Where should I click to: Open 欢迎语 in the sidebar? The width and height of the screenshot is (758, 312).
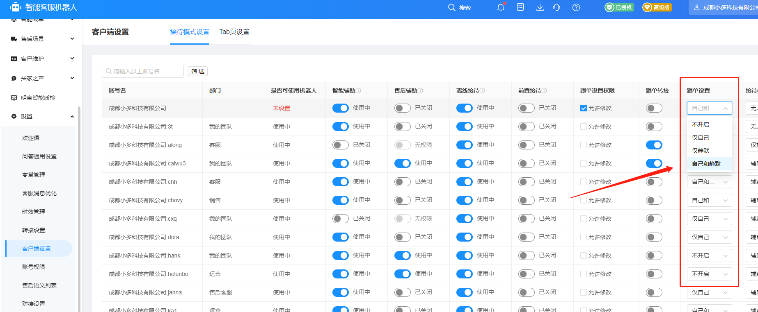[31, 138]
